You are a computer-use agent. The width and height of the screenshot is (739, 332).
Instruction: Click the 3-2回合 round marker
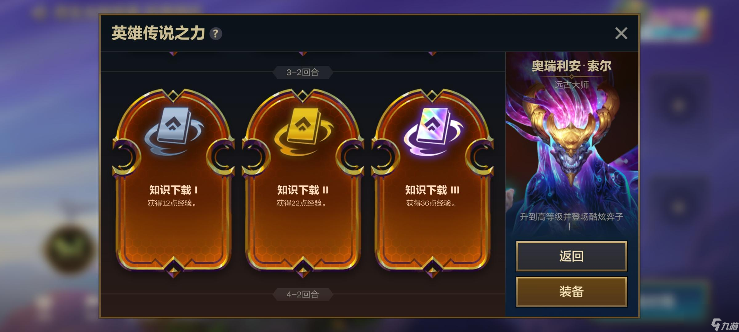[303, 72]
